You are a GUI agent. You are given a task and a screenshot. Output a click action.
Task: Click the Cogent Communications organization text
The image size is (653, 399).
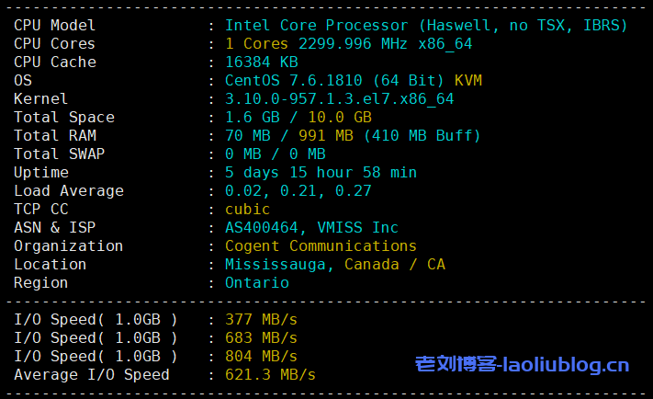[x=321, y=246]
